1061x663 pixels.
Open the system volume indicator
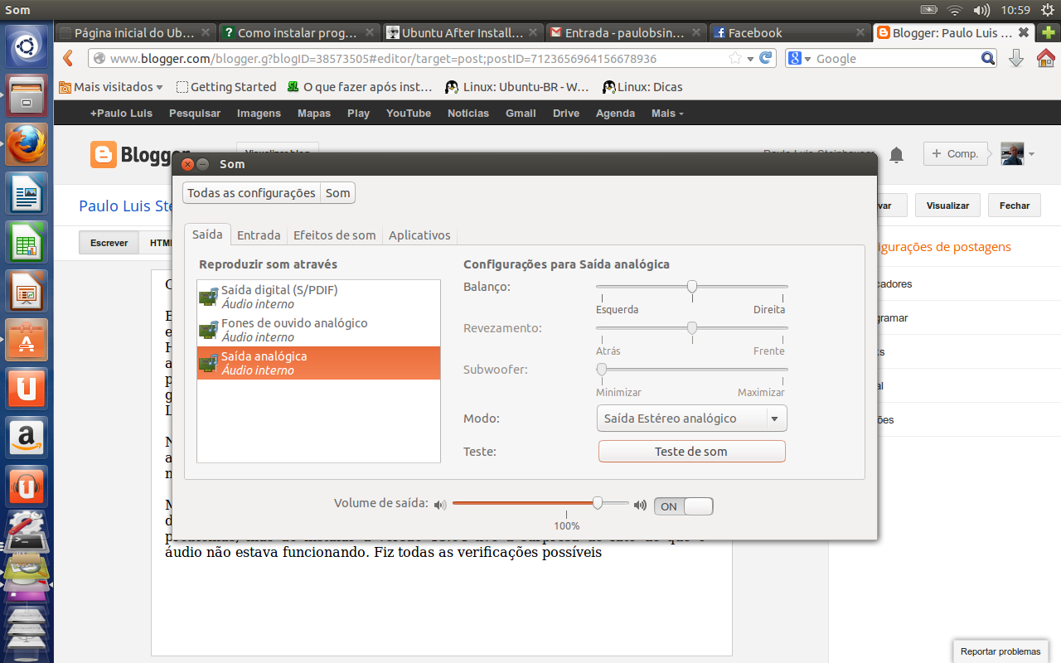tap(981, 10)
